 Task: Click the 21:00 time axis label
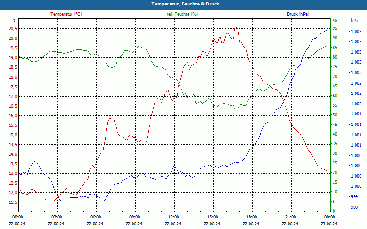[290, 217]
